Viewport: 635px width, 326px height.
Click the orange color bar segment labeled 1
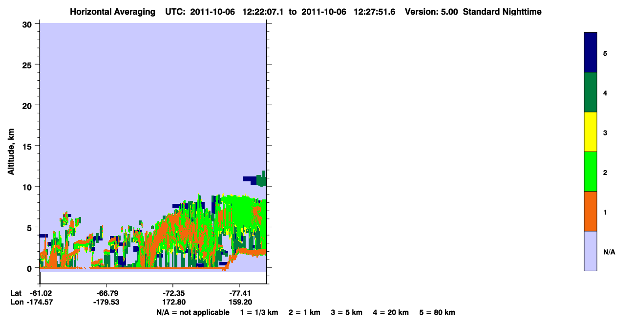(x=591, y=211)
